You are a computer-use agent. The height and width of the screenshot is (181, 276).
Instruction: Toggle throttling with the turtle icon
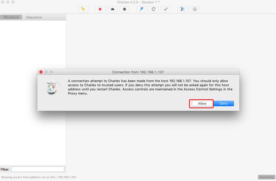pyautogui.click(x=112, y=9)
